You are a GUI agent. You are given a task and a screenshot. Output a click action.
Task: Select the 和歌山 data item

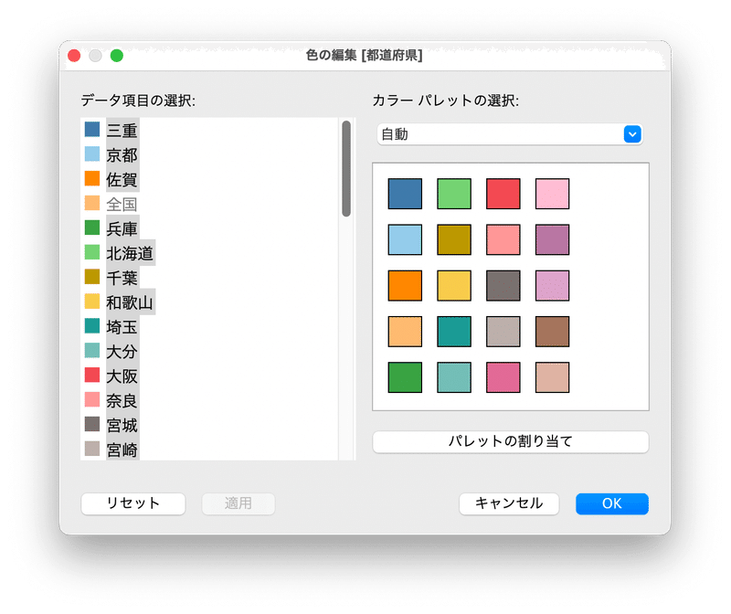tap(130, 302)
